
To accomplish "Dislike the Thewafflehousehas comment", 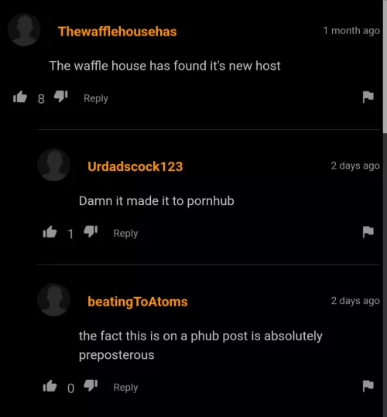I will pyautogui.click(x=61, y=96).
